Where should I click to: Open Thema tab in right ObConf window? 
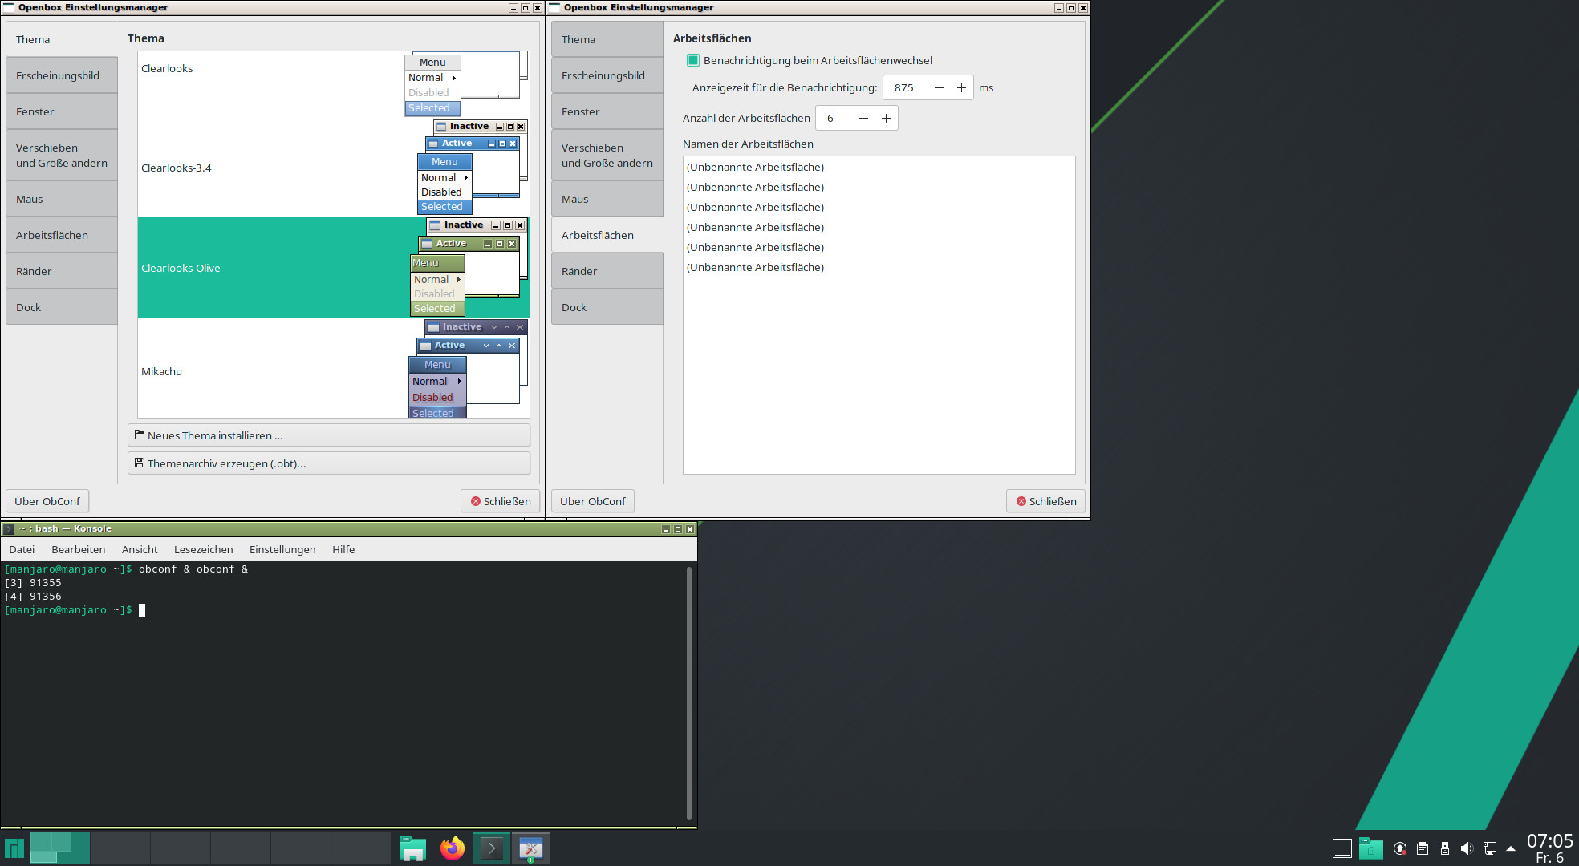pos(607,39)
